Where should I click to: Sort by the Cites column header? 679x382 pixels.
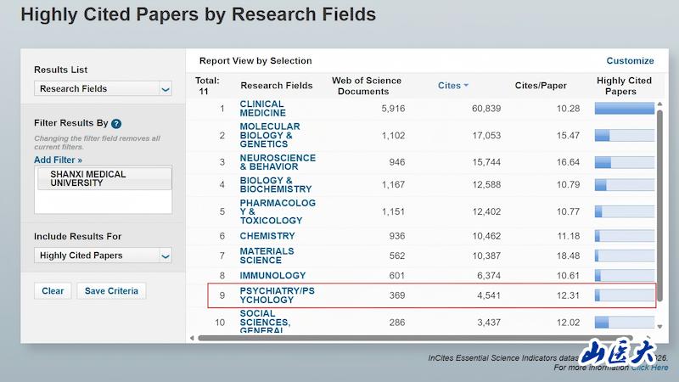[449, 86]
